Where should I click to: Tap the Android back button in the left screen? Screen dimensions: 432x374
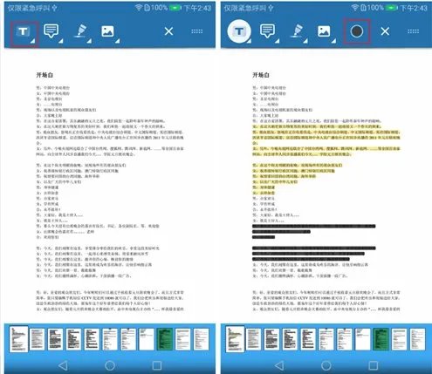click(63, 365)
